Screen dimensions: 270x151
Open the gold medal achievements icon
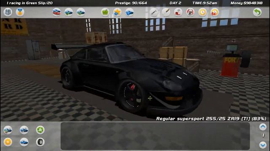click(20, 12)
